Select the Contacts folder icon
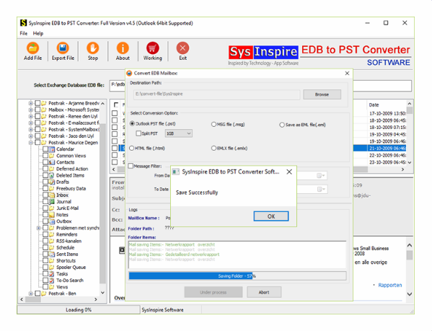432x331 pixels. click(51, 162)
